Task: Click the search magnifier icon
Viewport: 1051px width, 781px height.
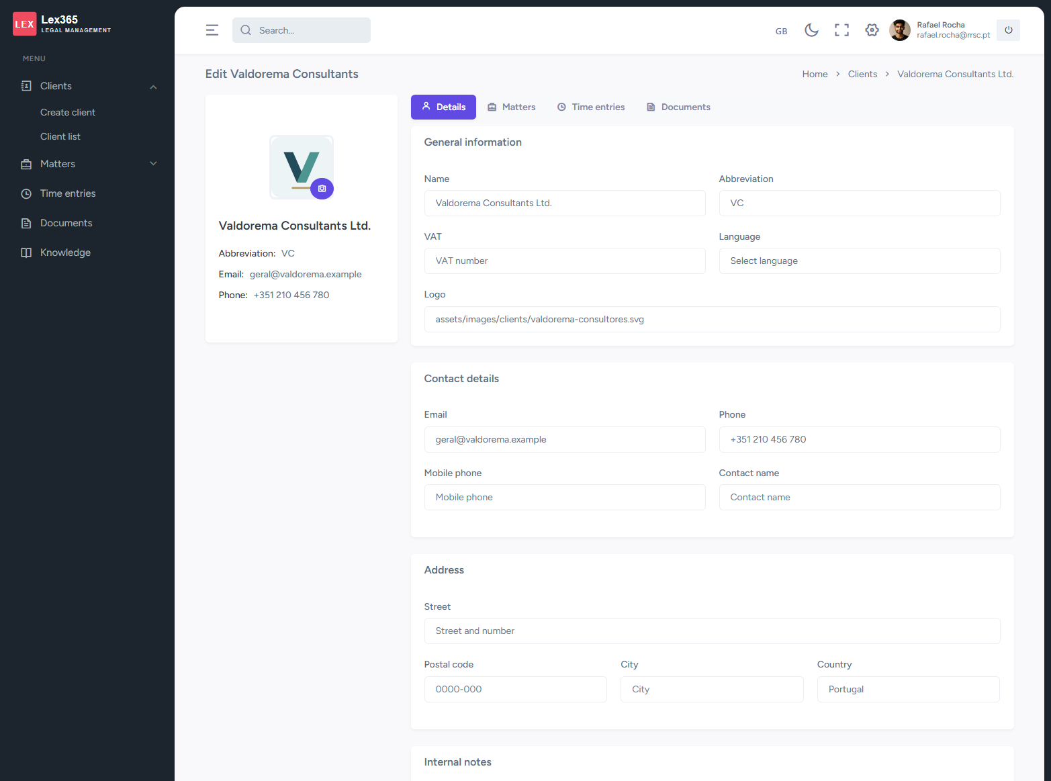Action: 246,30
